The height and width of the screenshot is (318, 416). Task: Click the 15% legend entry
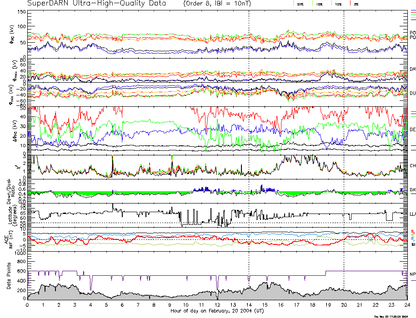point(319,4)
